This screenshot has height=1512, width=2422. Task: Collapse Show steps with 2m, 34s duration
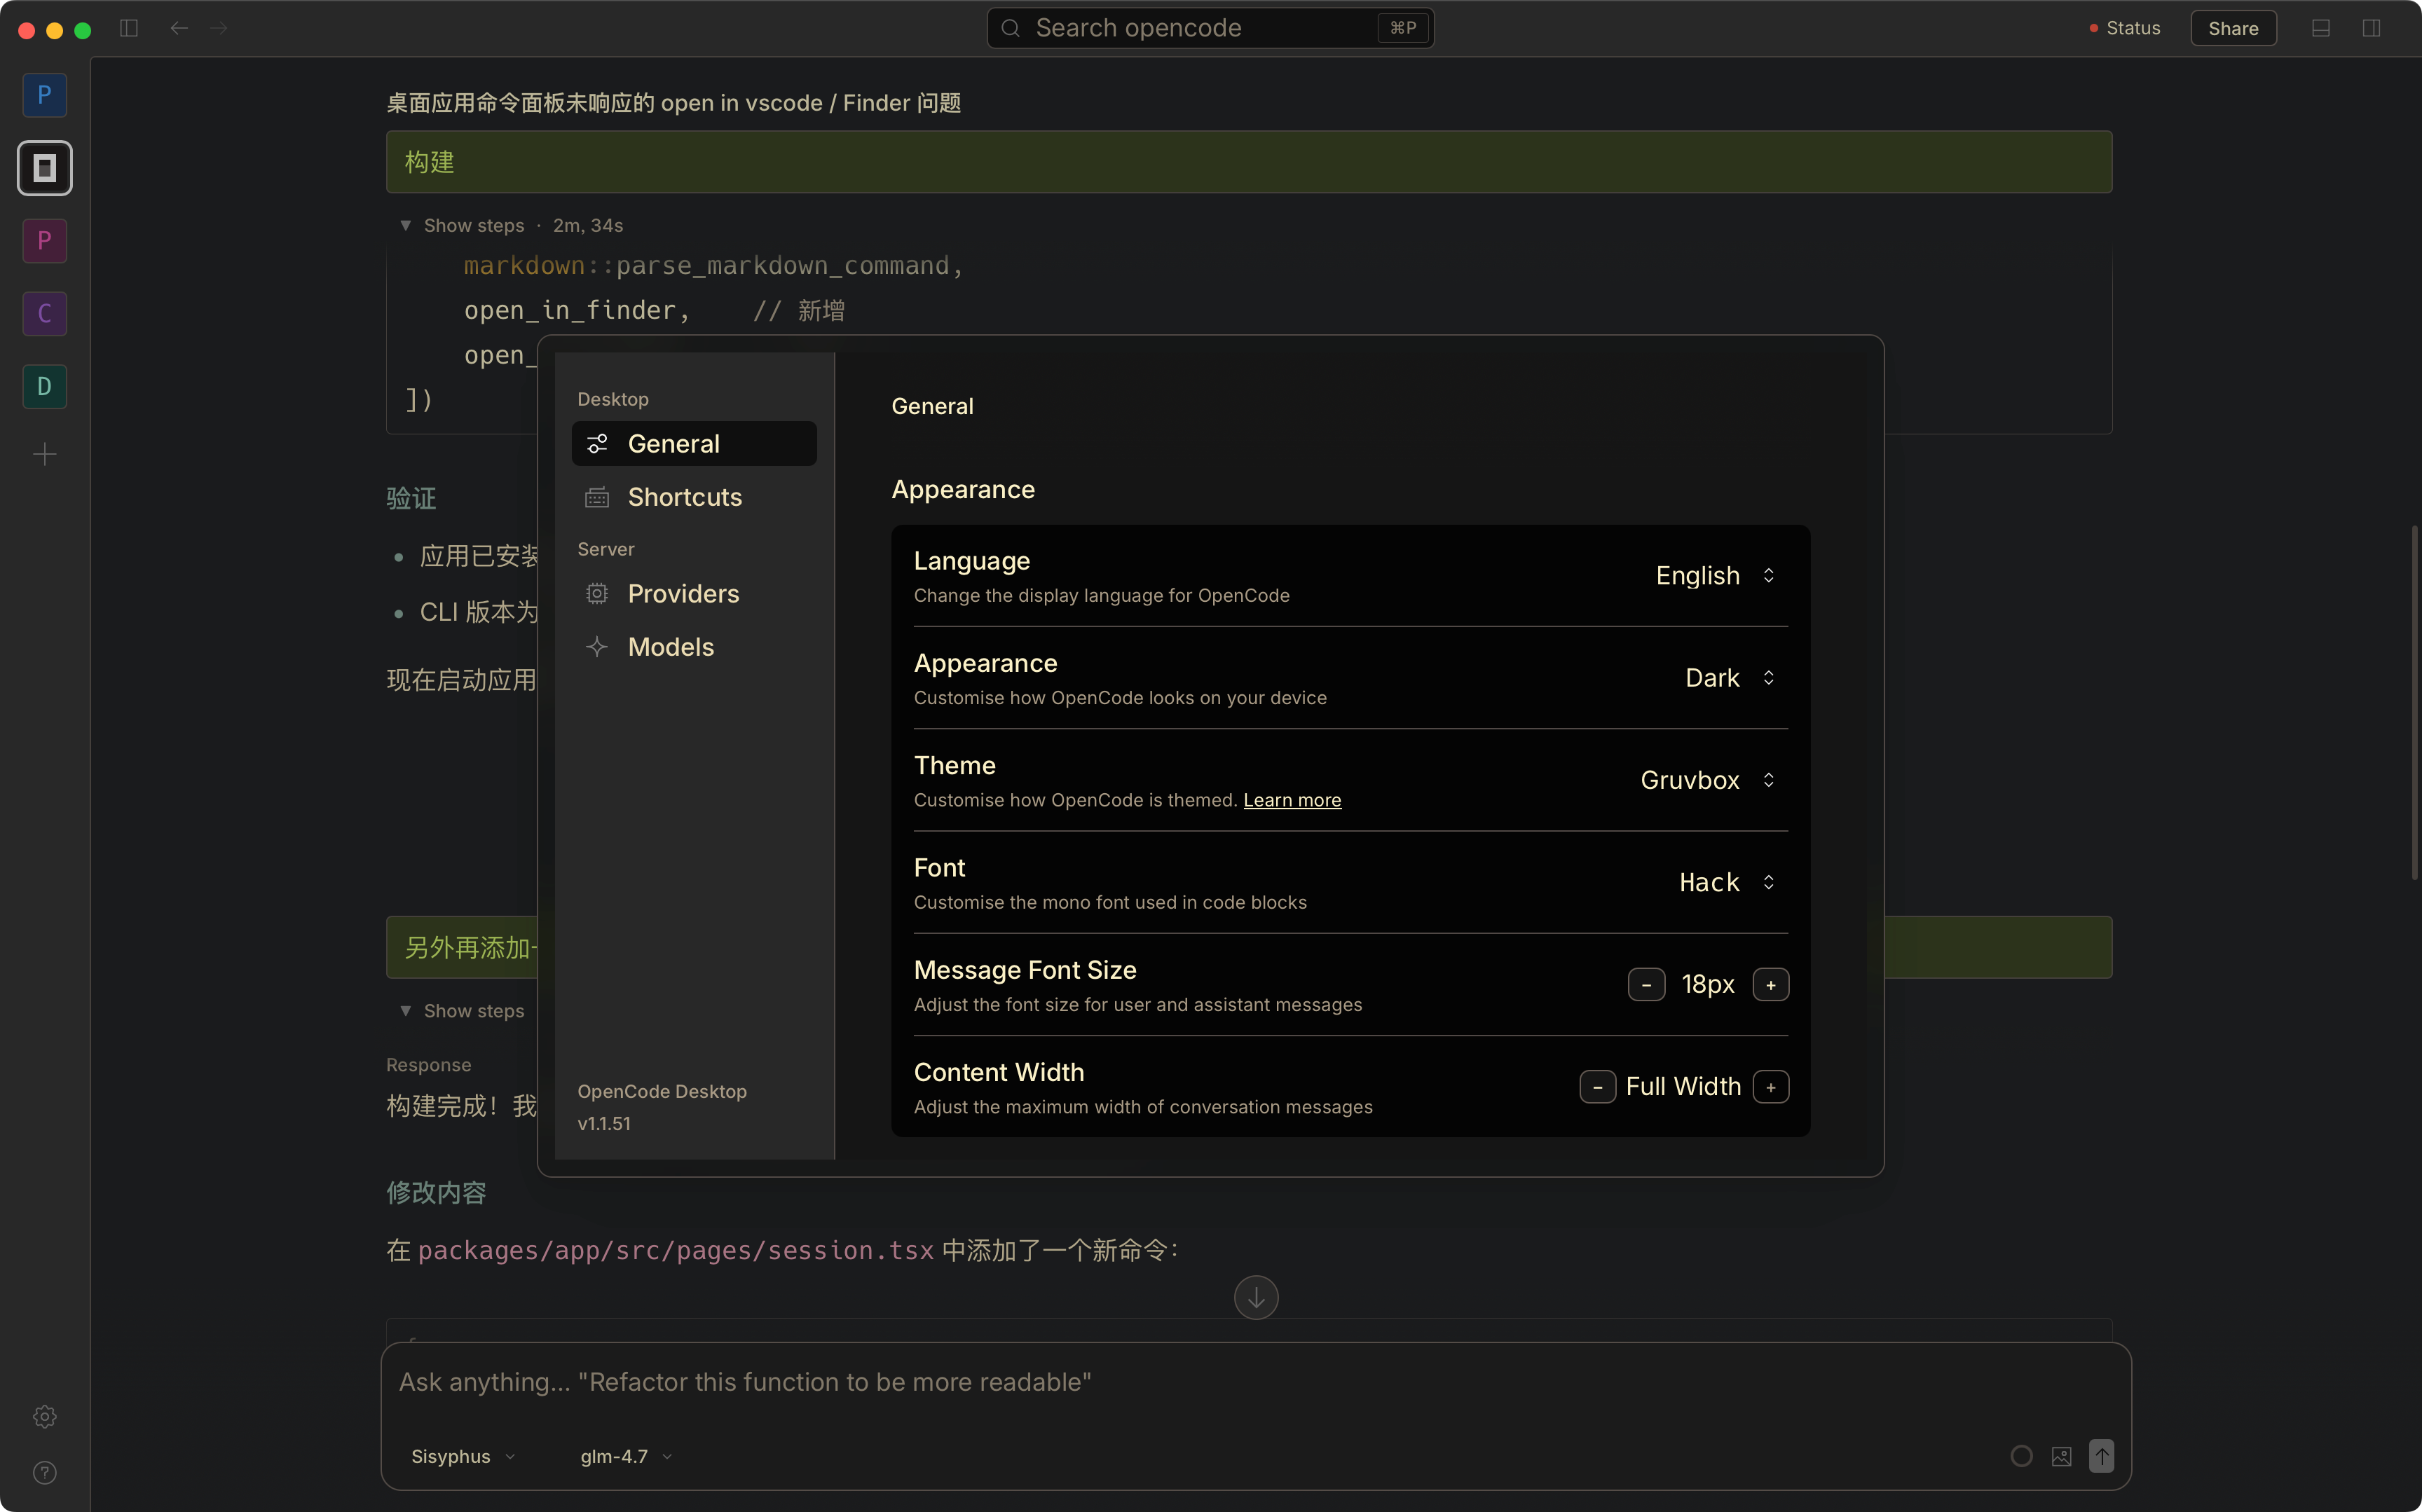point(511,225)
